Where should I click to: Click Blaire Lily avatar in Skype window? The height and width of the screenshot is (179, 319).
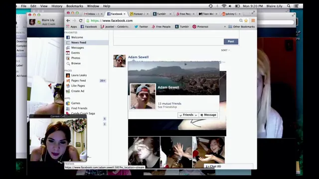32,22
